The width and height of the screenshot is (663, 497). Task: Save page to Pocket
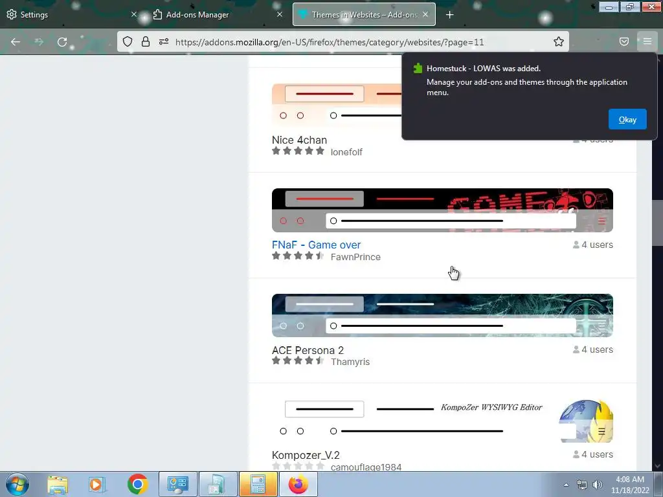(624, 41)
